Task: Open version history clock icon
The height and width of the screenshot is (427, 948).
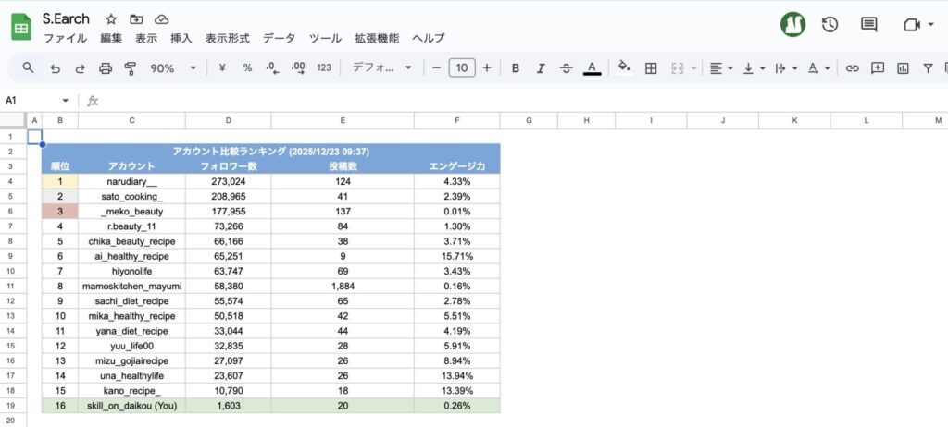Action: click(x=829, y=25)
